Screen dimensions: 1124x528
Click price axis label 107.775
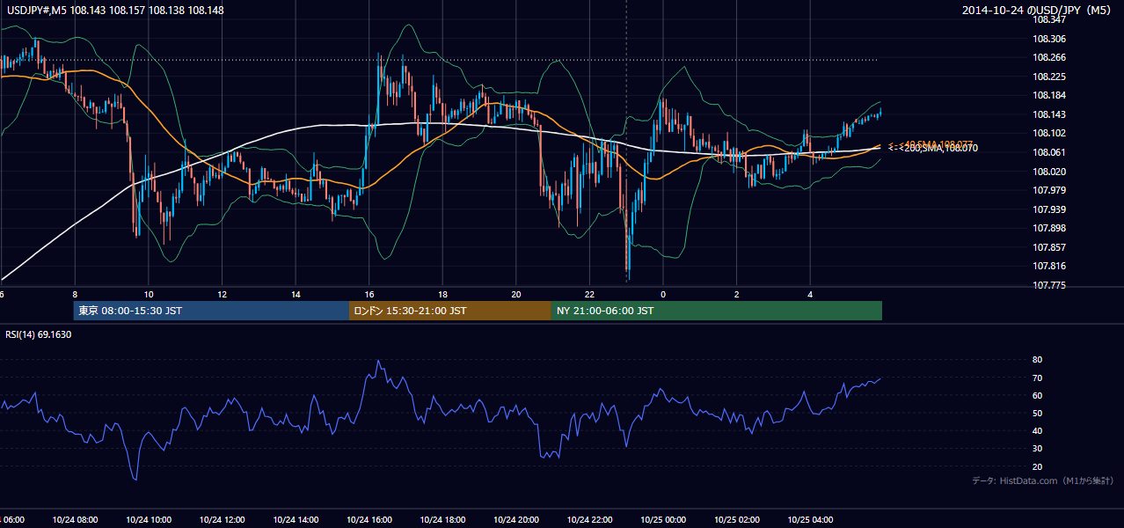[x=1048, y=285]
